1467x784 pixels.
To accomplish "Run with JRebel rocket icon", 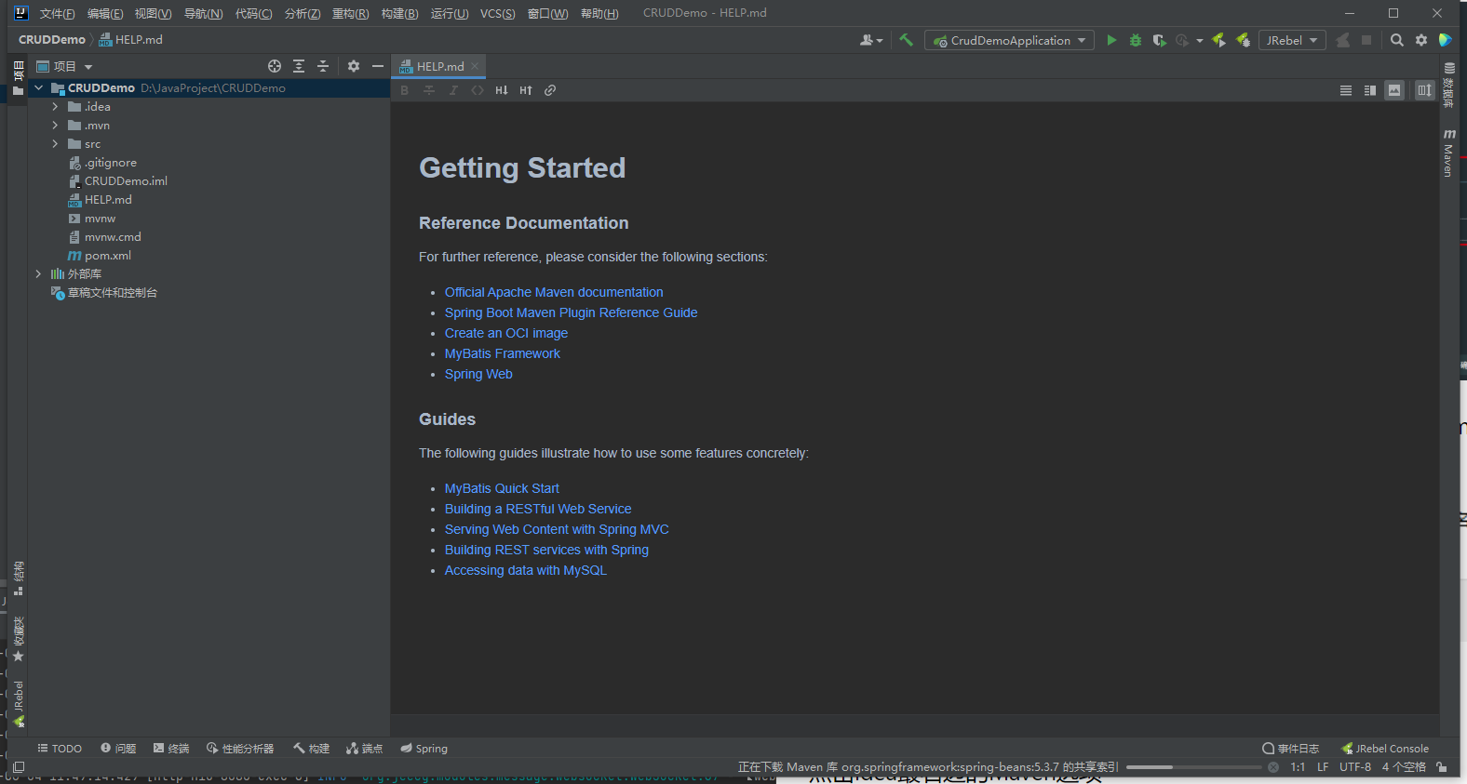I will 1218,40.
